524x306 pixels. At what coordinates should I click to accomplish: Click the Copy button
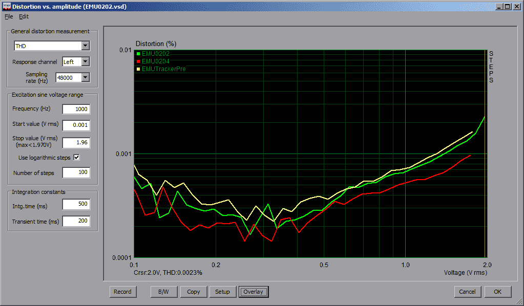coord(194,292)
